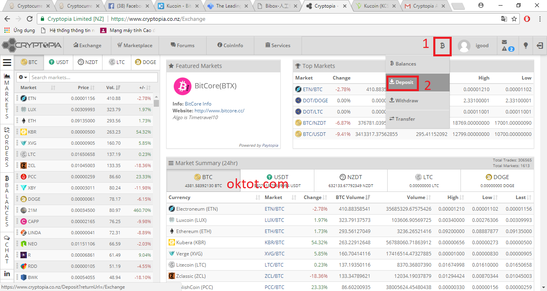Screen dimensions: 547x291
Task: Open the Chat sidebar panel
Action: point(7,249)
